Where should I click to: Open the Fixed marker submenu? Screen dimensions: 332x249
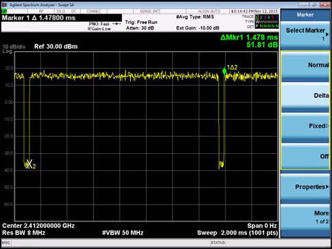(x=305, y=128)
